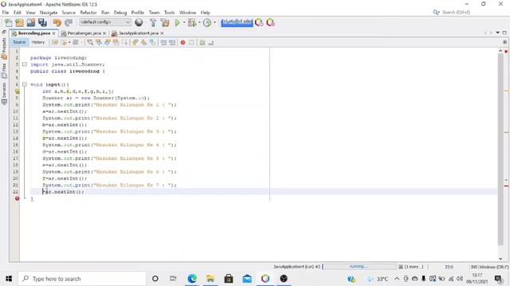Click the first profiler snapshot icon

tap(259, 23)
